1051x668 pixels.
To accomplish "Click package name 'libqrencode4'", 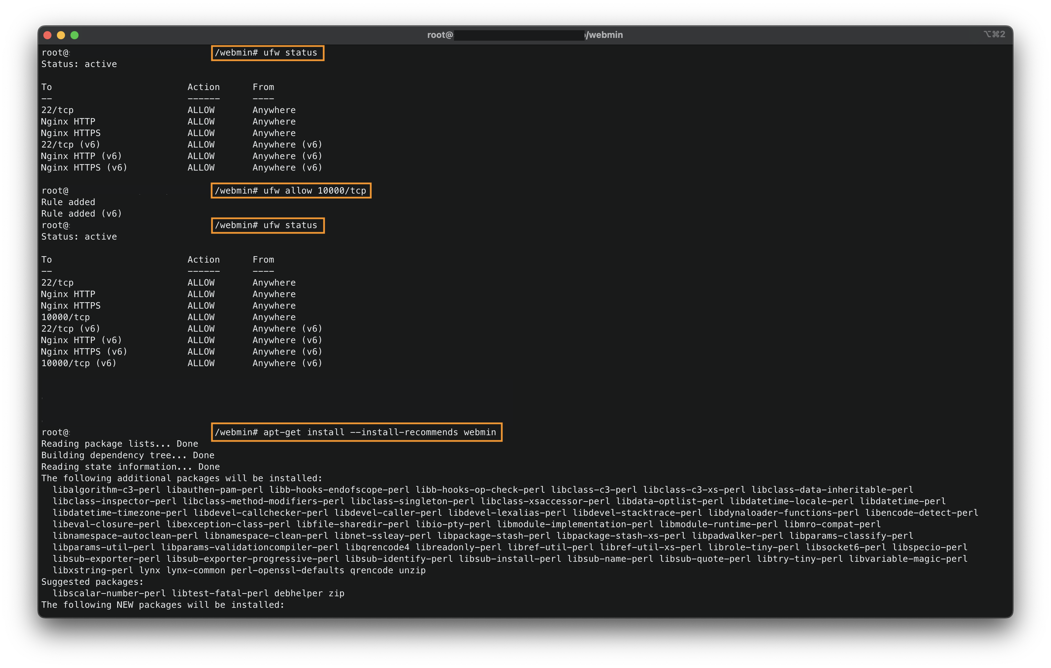I will tap(377, 547).
